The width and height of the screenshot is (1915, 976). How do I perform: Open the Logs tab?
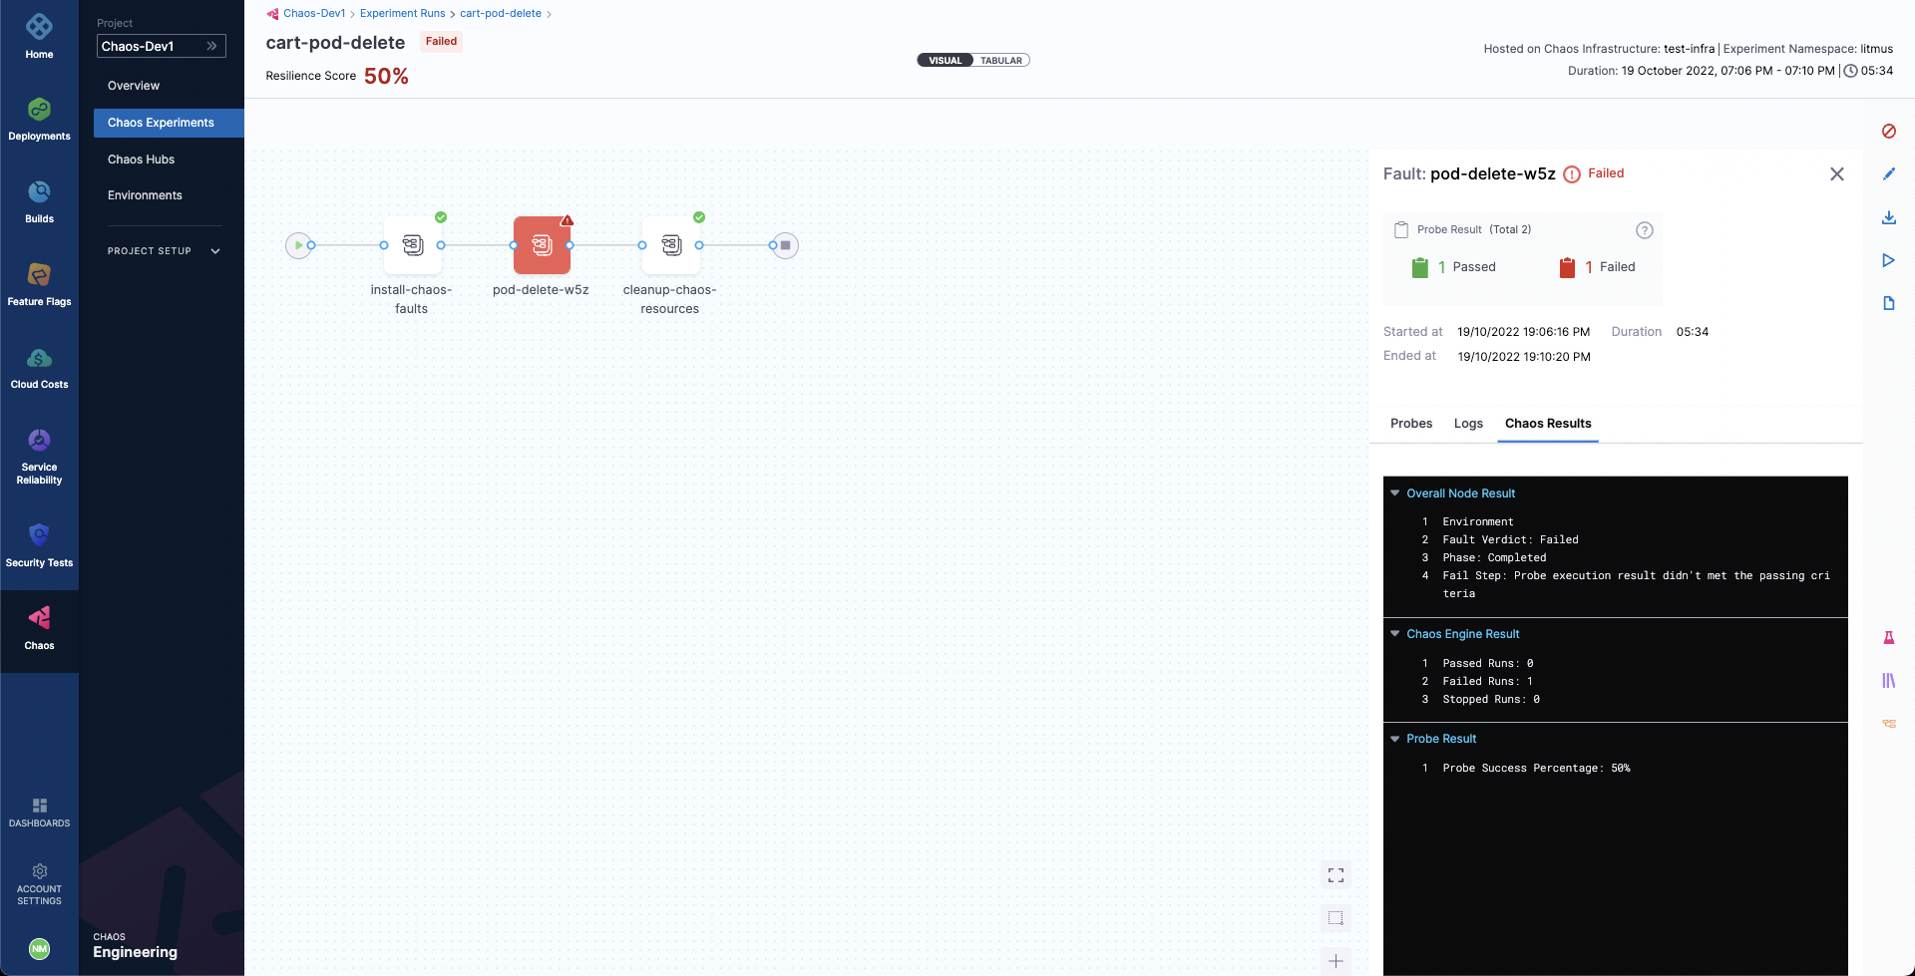tap(1467, 424)
